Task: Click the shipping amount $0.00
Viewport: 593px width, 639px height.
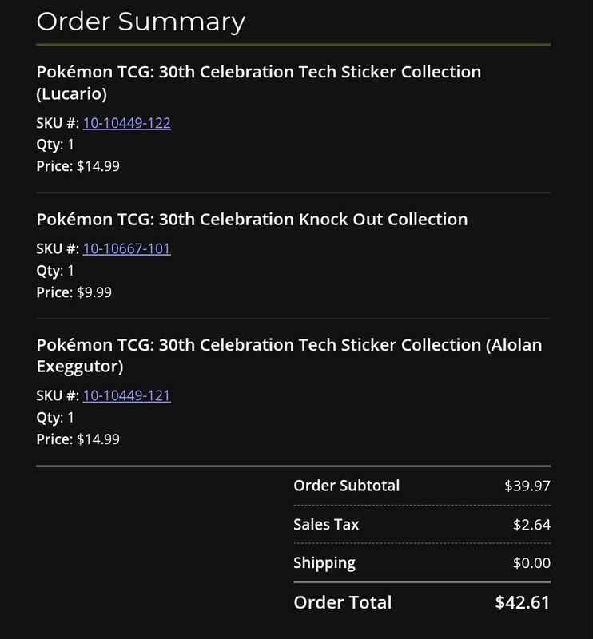Action: coord(531,563)
